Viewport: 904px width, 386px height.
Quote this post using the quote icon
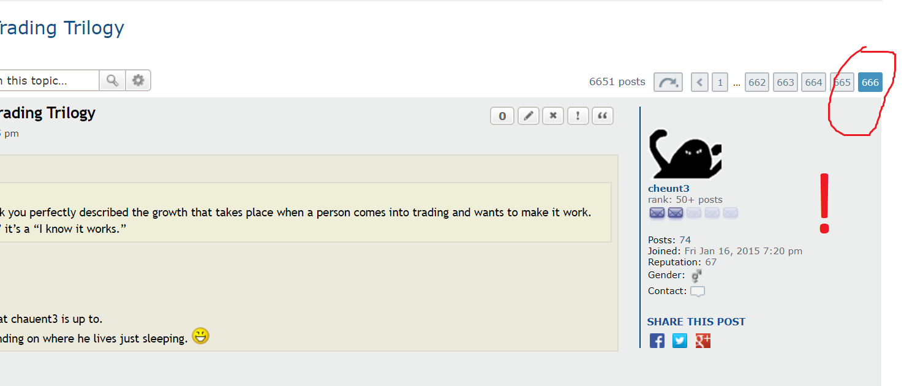pos(603,116)
